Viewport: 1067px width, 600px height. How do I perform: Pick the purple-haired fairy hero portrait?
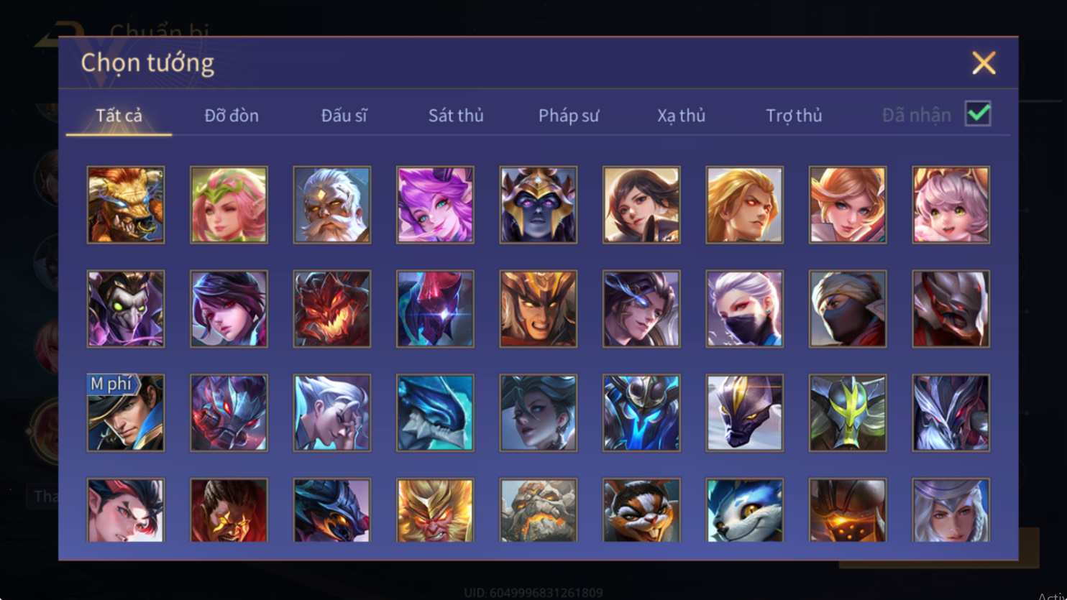[435, 205]
